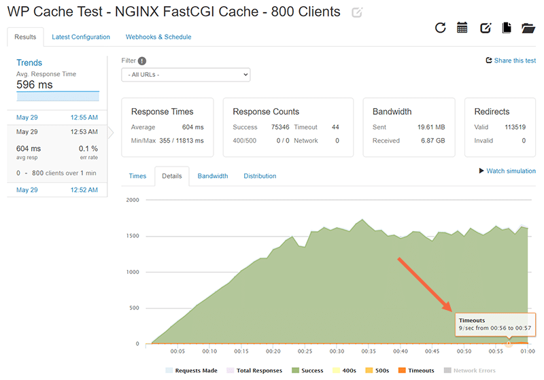The width and height of the screenshot is (544, 380).
Task: Click the Redirects card heading
Action: coord(492,111)
